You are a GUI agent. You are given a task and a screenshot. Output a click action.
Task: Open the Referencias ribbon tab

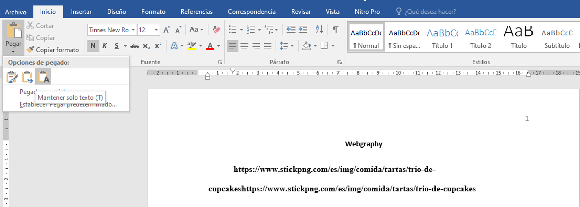[x=197, y=11]
